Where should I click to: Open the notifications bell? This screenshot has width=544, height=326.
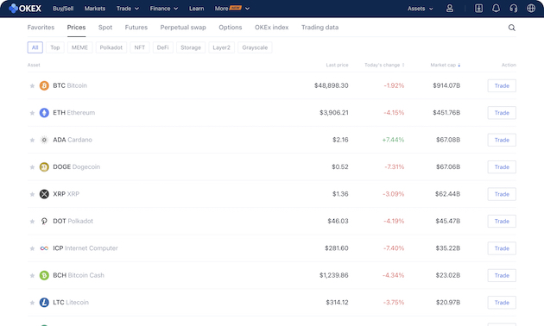pos(497,9)
